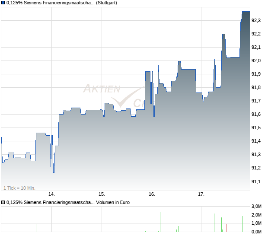
Task: Click the 1 Tick = 10 Min. note
Action: [19, 188]
